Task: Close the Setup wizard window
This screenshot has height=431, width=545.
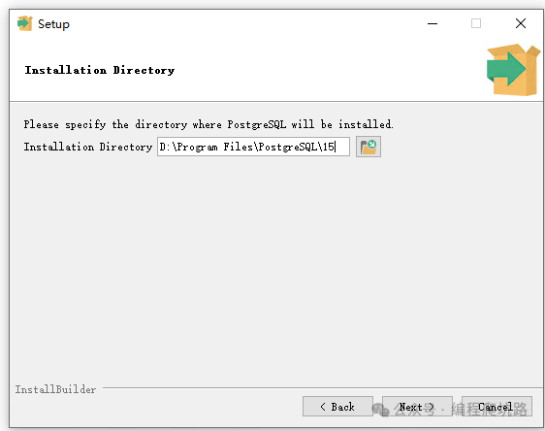Action: [x=521, y=23]
